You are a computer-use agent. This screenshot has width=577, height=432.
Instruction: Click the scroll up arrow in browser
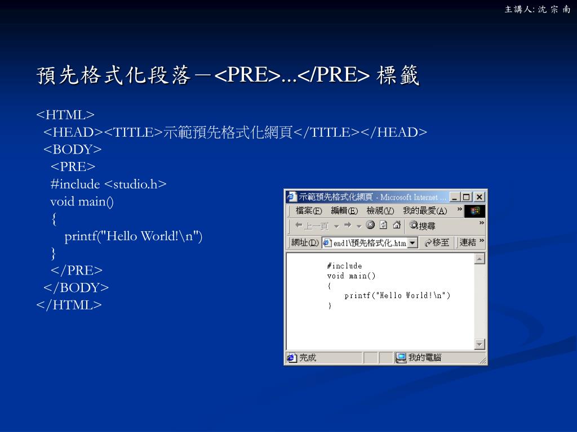[480, 259]
